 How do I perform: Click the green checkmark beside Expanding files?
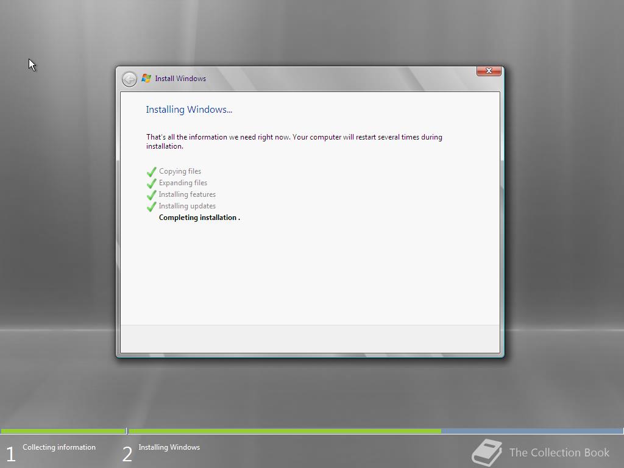(151, 183)
